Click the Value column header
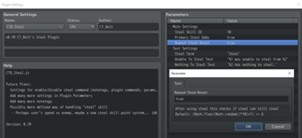The image size is (302, 138). [258, 21]
